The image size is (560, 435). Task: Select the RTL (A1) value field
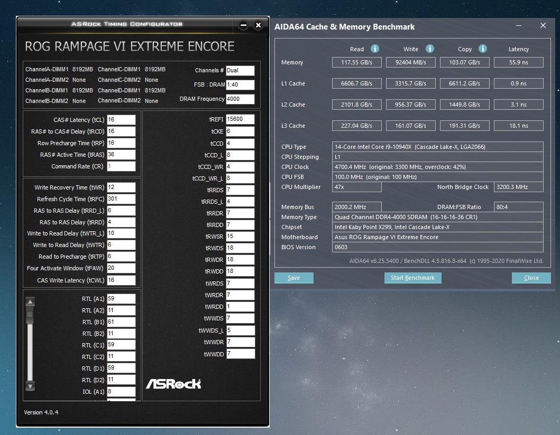click(122, 299)
